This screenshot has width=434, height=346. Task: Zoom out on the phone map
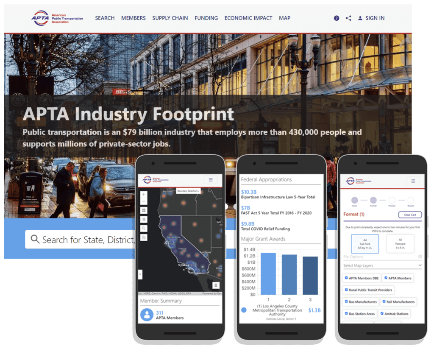click(x=144, y=201)
